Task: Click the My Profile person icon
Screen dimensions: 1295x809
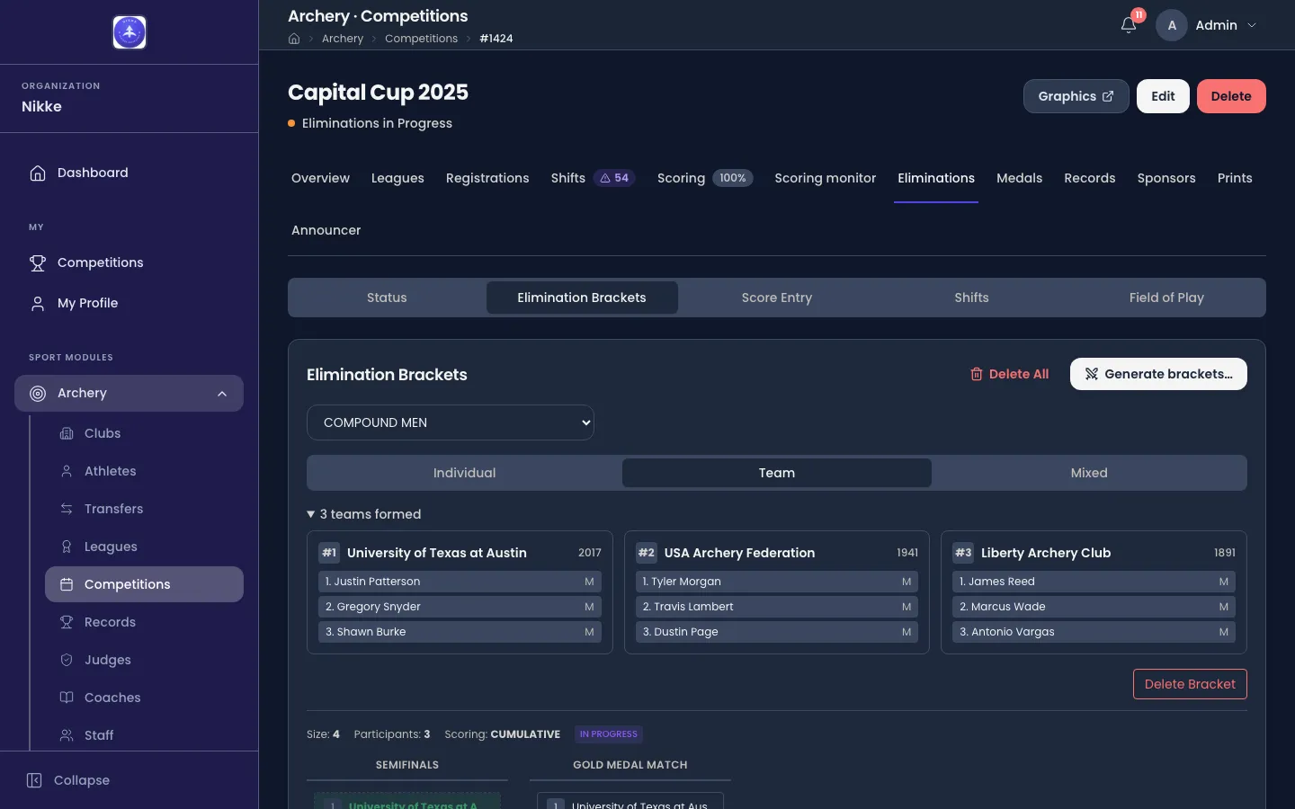Action: coord(38,303)
